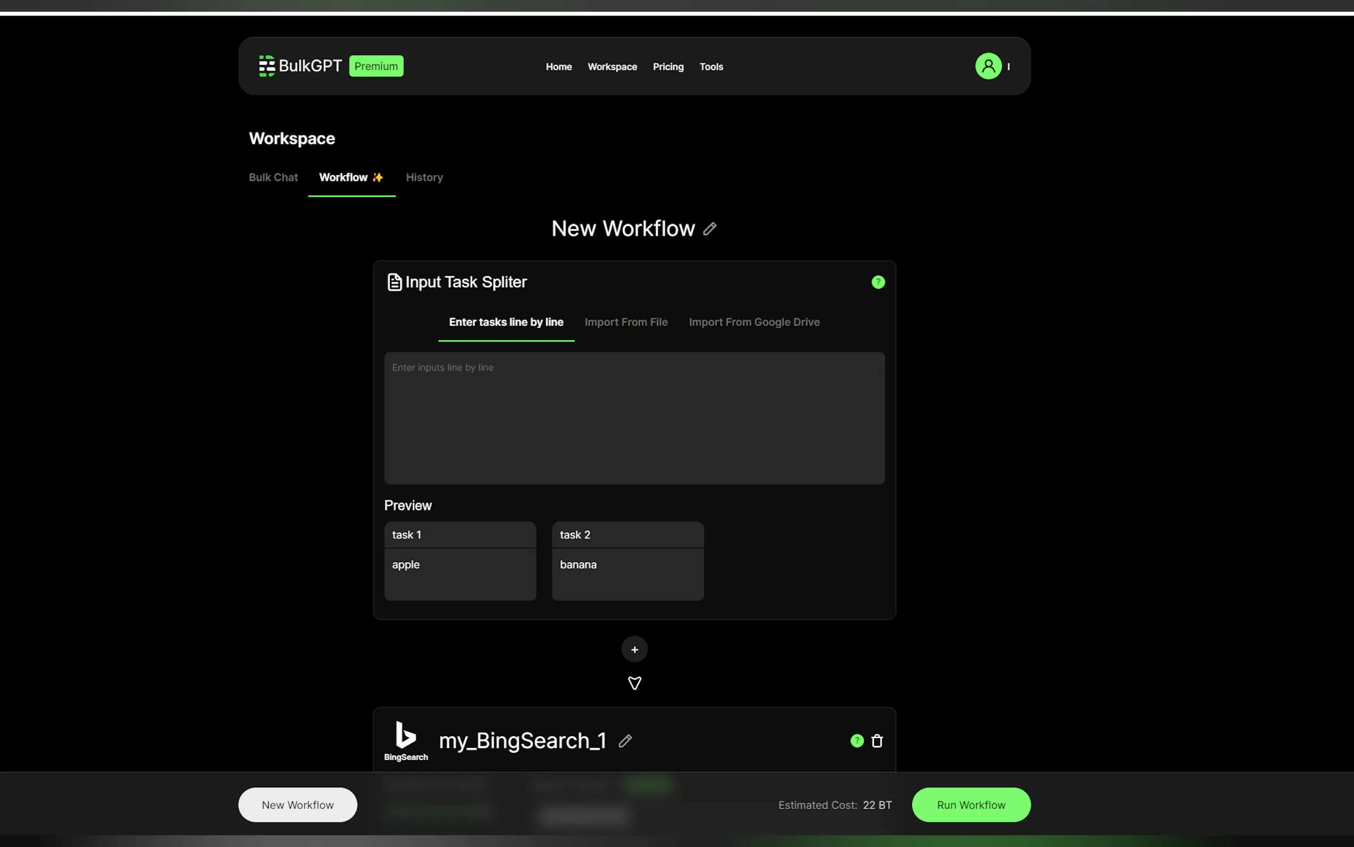Navigate to Tools in the top menu
1354x847 pixels.
(711, 66)
